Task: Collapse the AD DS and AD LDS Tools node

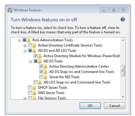Action: pos(25,51)
